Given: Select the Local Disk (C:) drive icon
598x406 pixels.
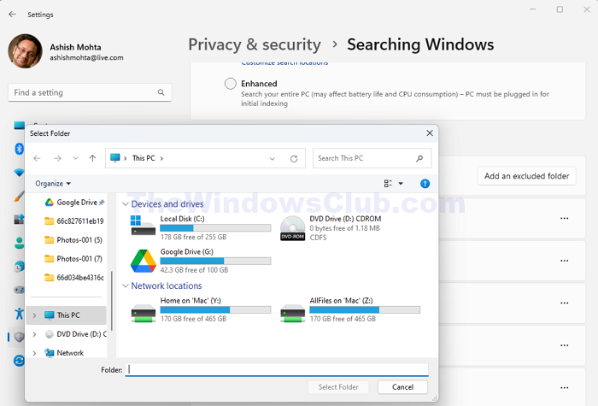Looking at the screenshot, I should coord(143,227).
